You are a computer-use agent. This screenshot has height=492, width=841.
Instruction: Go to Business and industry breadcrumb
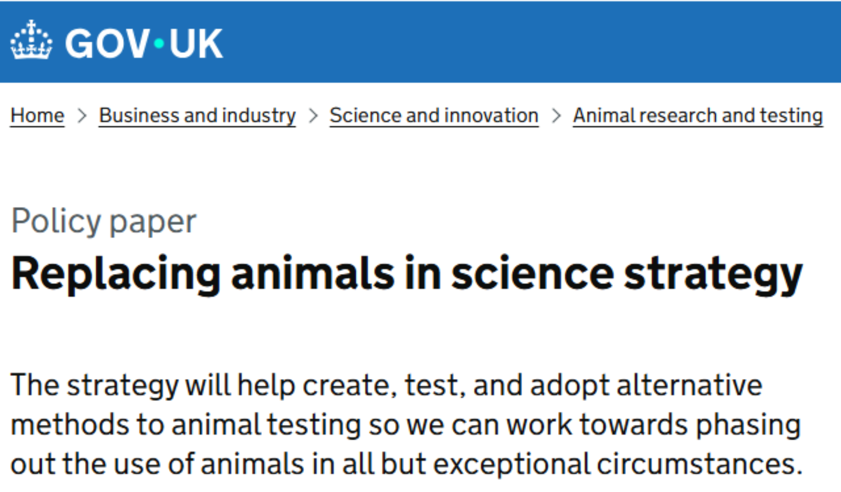(197, 116)
